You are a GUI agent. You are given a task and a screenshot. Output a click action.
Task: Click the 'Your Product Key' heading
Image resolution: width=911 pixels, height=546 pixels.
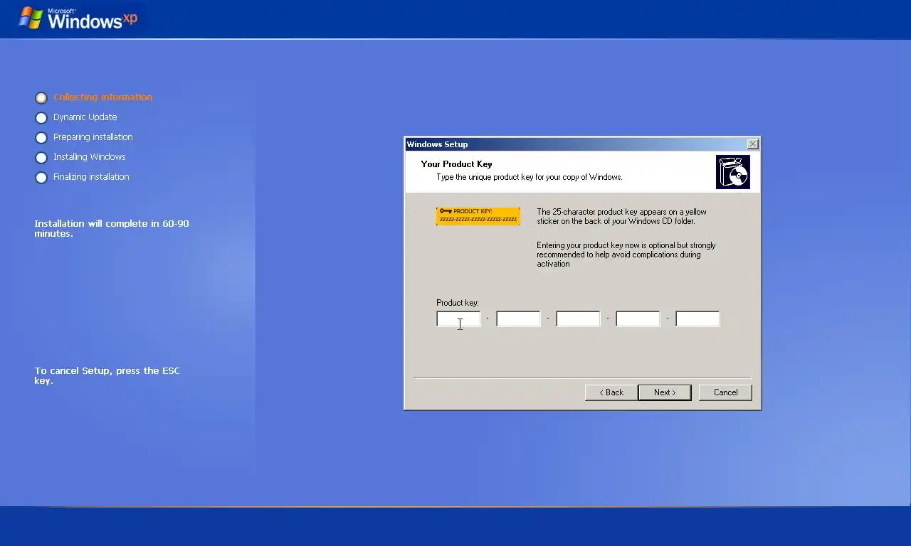[456, 164]
